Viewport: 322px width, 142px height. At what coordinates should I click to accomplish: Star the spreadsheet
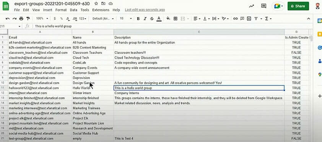coord(96,4)
